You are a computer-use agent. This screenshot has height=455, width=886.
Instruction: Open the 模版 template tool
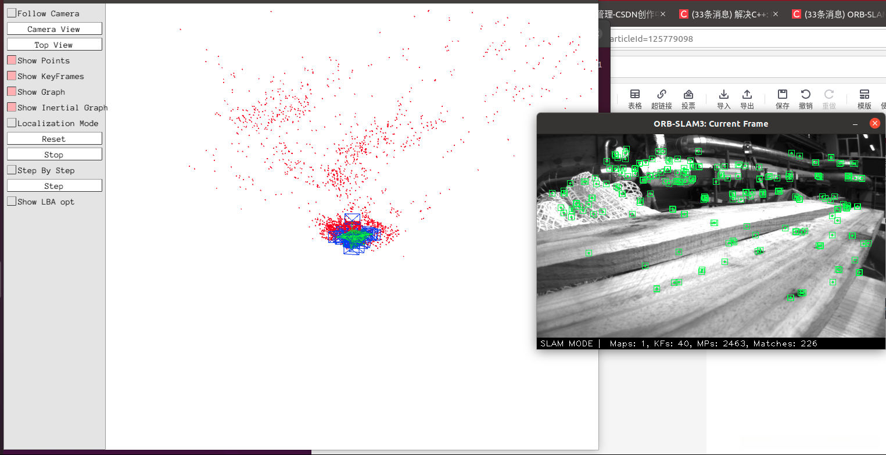(865, 99)
